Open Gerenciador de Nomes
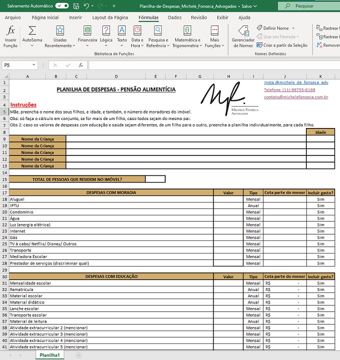The height and width of the screenshot is (360, 340). coord(242,36)
